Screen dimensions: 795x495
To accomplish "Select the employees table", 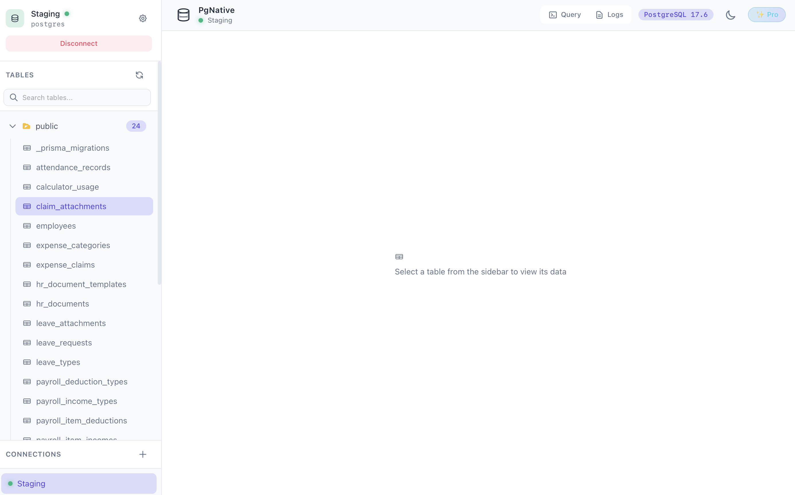I will [x=56, y=225].
